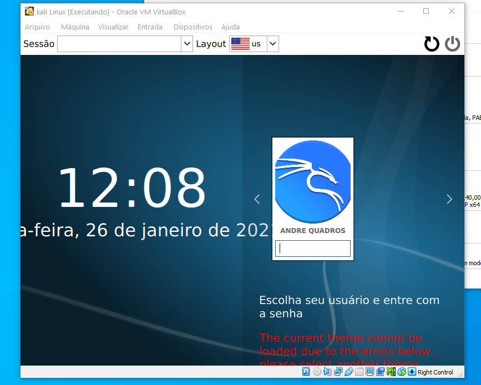
Task: Click the hard disk activity icon
Action: (x=306, y=372)
